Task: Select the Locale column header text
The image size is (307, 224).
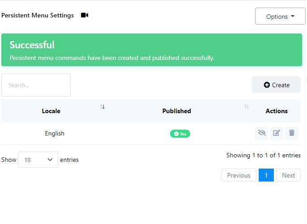Action: point(51,111)
